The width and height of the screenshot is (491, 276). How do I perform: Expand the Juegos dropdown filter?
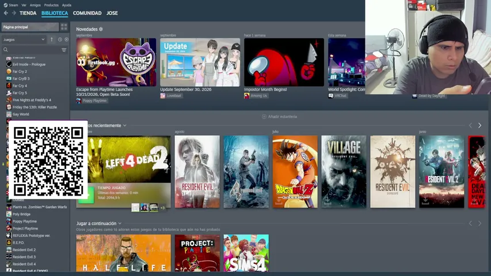(24, 40)
